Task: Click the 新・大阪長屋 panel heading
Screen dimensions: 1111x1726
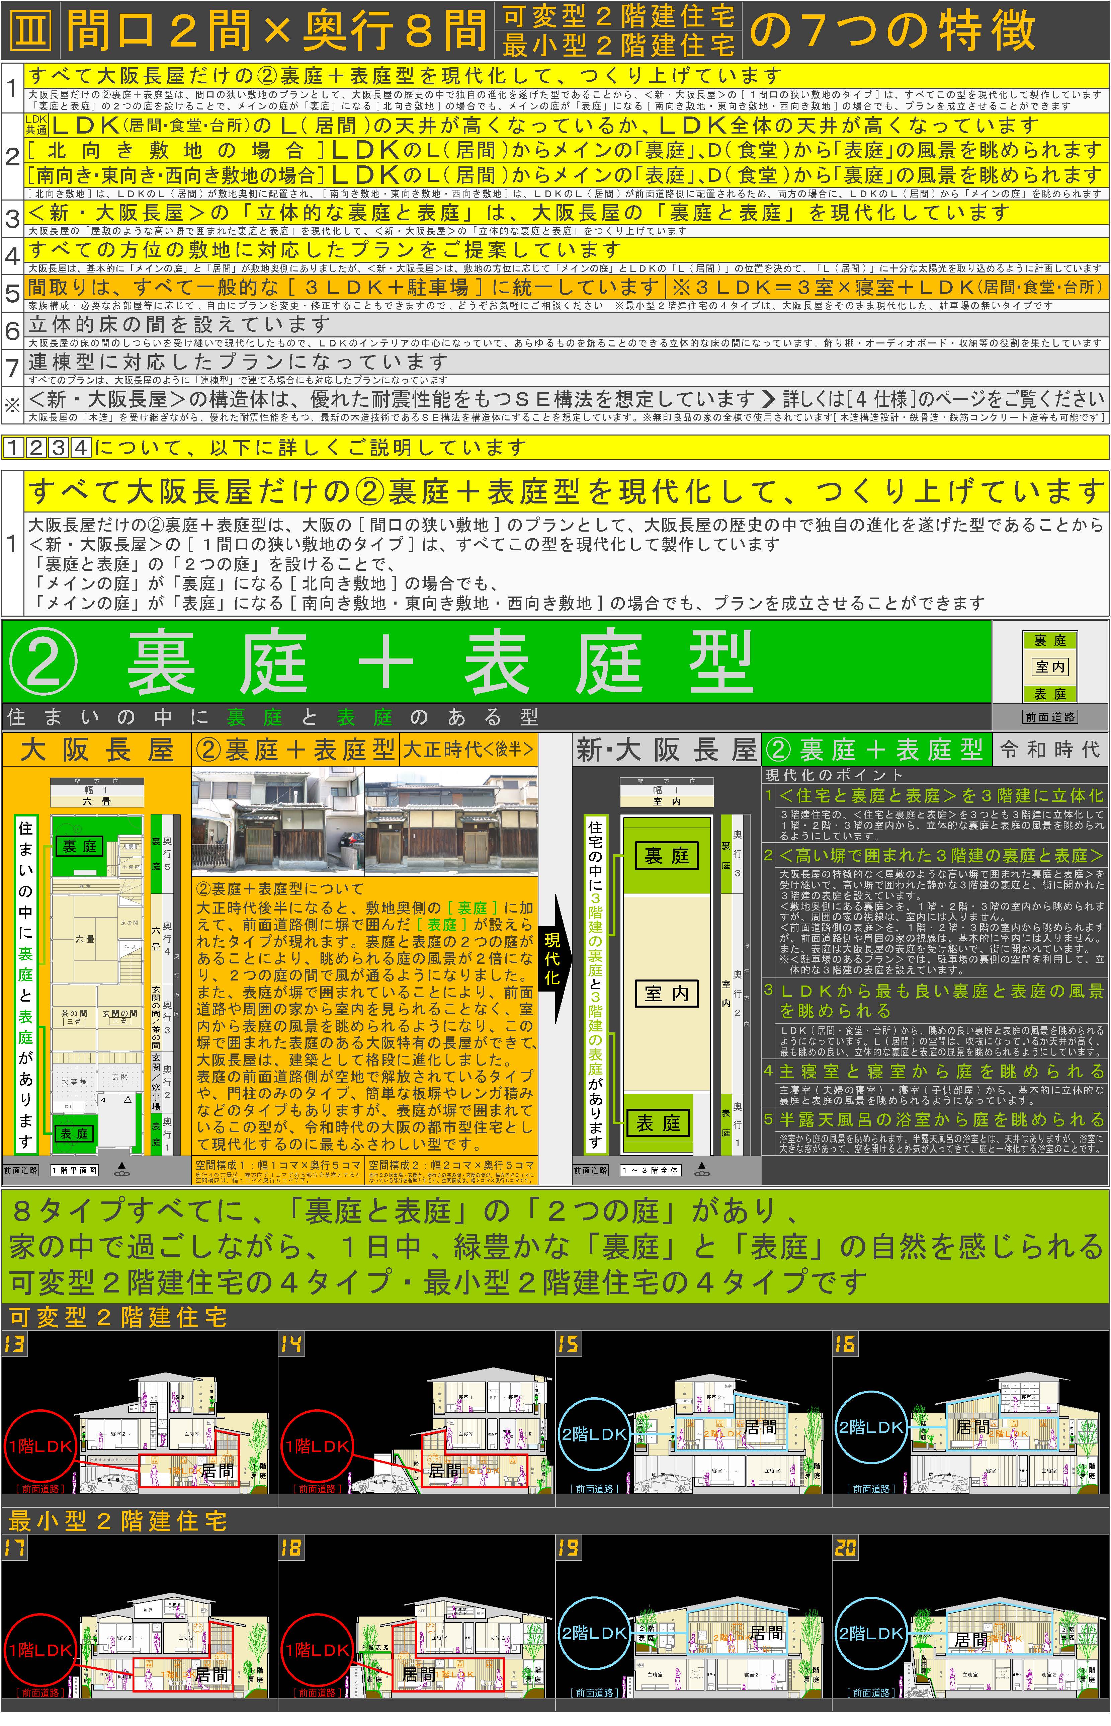Action: click(667, 751)
